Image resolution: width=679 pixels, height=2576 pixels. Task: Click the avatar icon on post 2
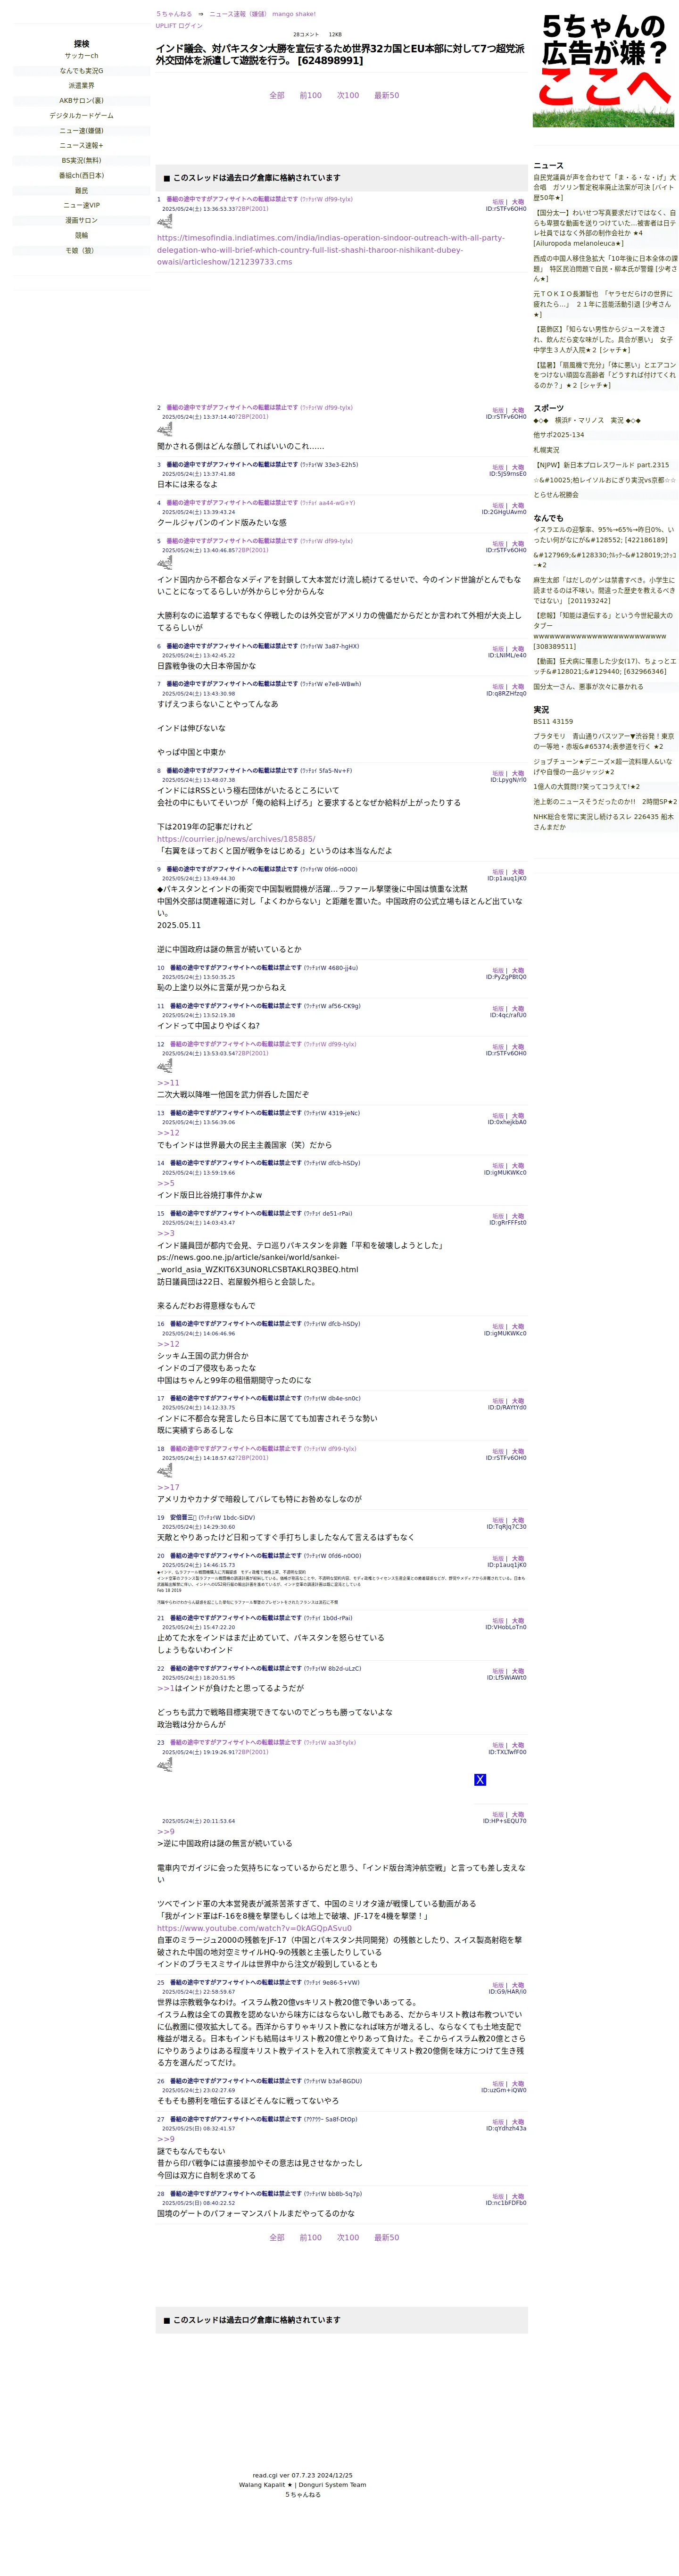[165, 430]
